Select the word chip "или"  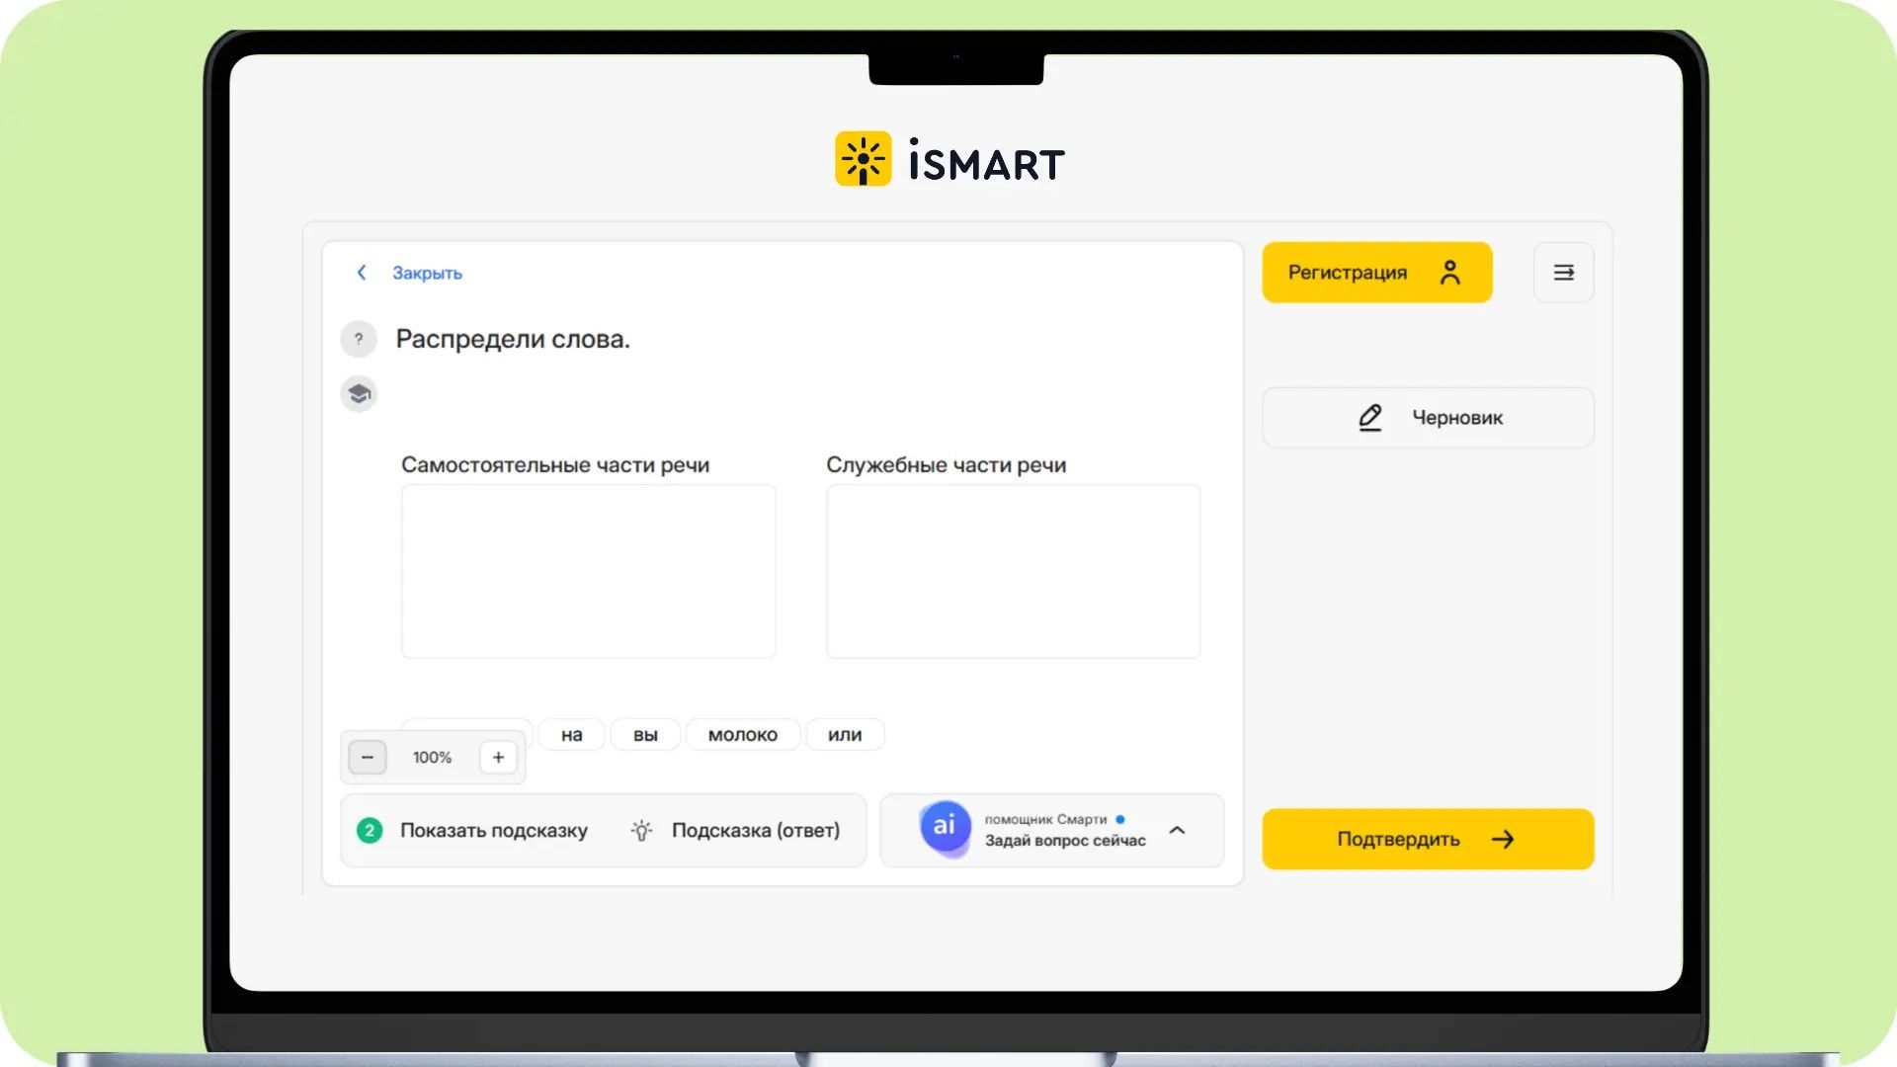(x=845, y=735)
